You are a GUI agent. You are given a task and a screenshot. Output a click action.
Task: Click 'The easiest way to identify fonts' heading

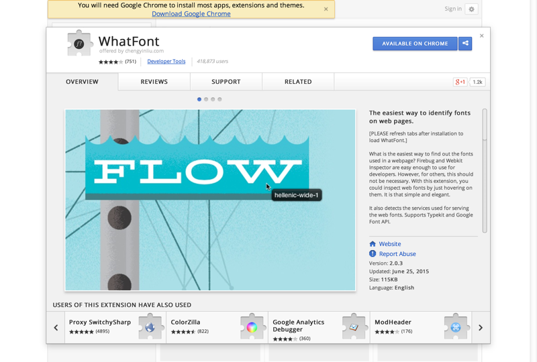(420, 117)
